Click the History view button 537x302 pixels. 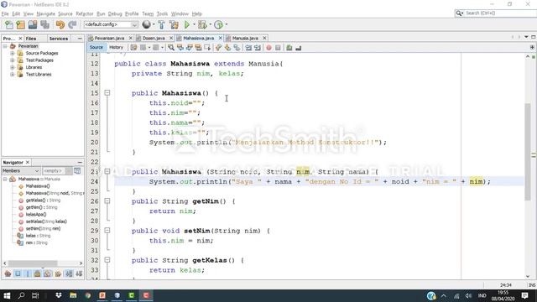[x=116, y=47]
